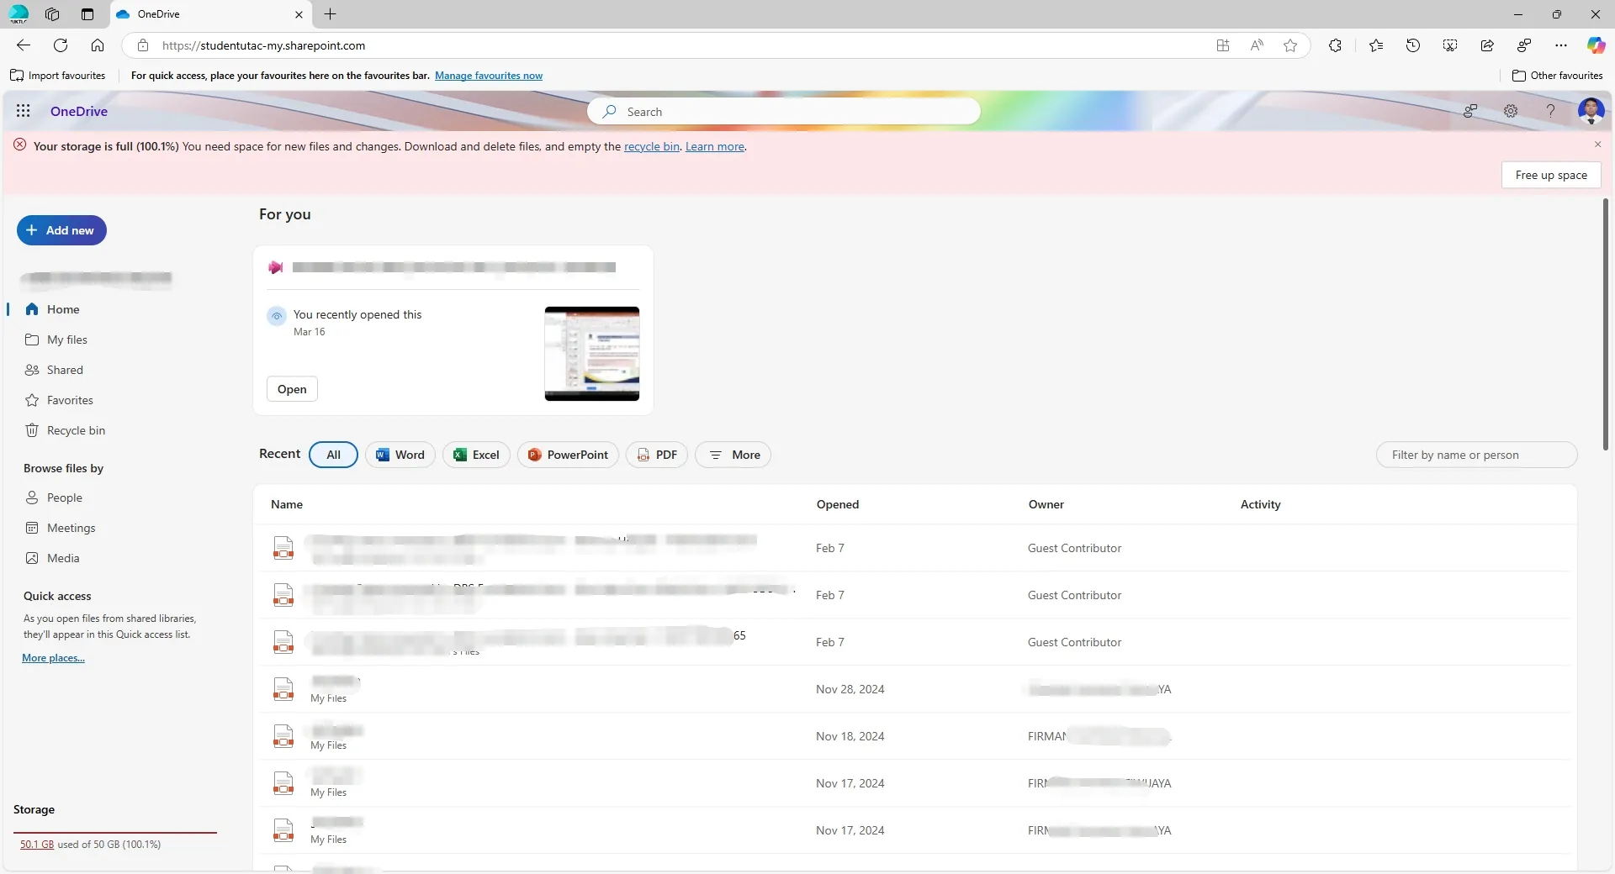1615x874 pixels.
Task: Click the browser Back arrow
Action: (24, 45)
